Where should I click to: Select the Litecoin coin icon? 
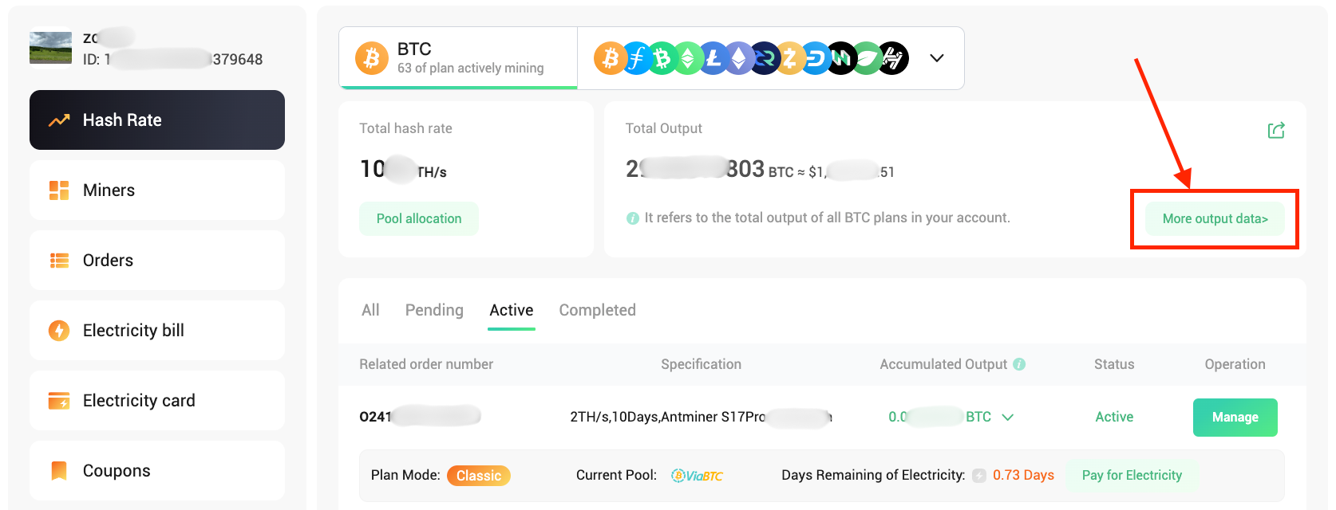pyautogui.click(x=713, y=58)
